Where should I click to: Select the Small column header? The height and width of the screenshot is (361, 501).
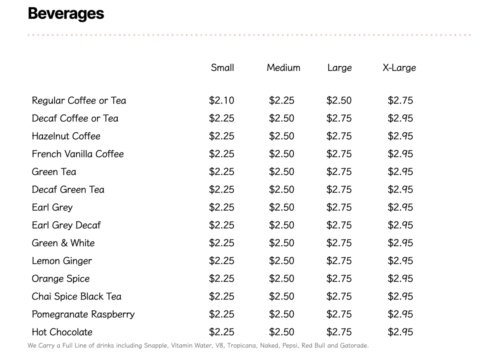pyautogui.click(x=222, y=68)
